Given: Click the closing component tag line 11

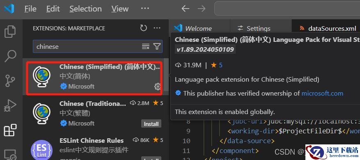Looking at the screenshot, I should [x=235, y=151].
